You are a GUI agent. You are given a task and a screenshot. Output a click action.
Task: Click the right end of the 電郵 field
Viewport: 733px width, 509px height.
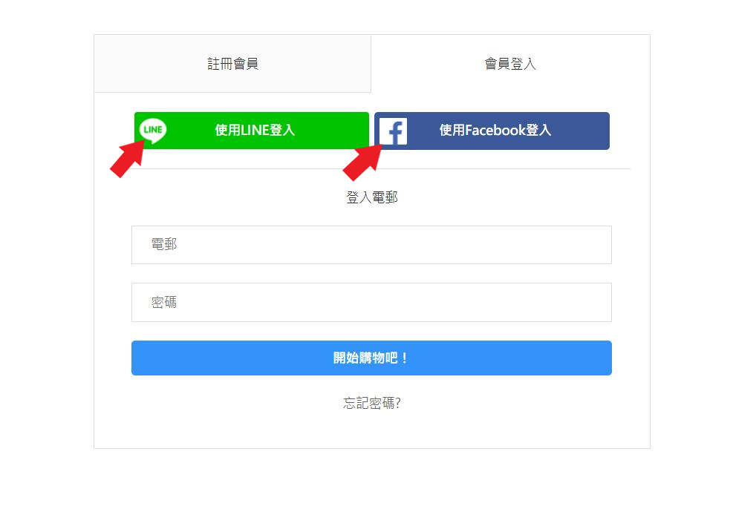[x=593, y=245]
